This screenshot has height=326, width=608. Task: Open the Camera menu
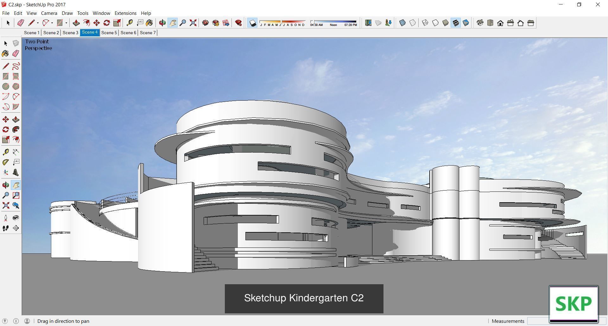coord(49,13)
